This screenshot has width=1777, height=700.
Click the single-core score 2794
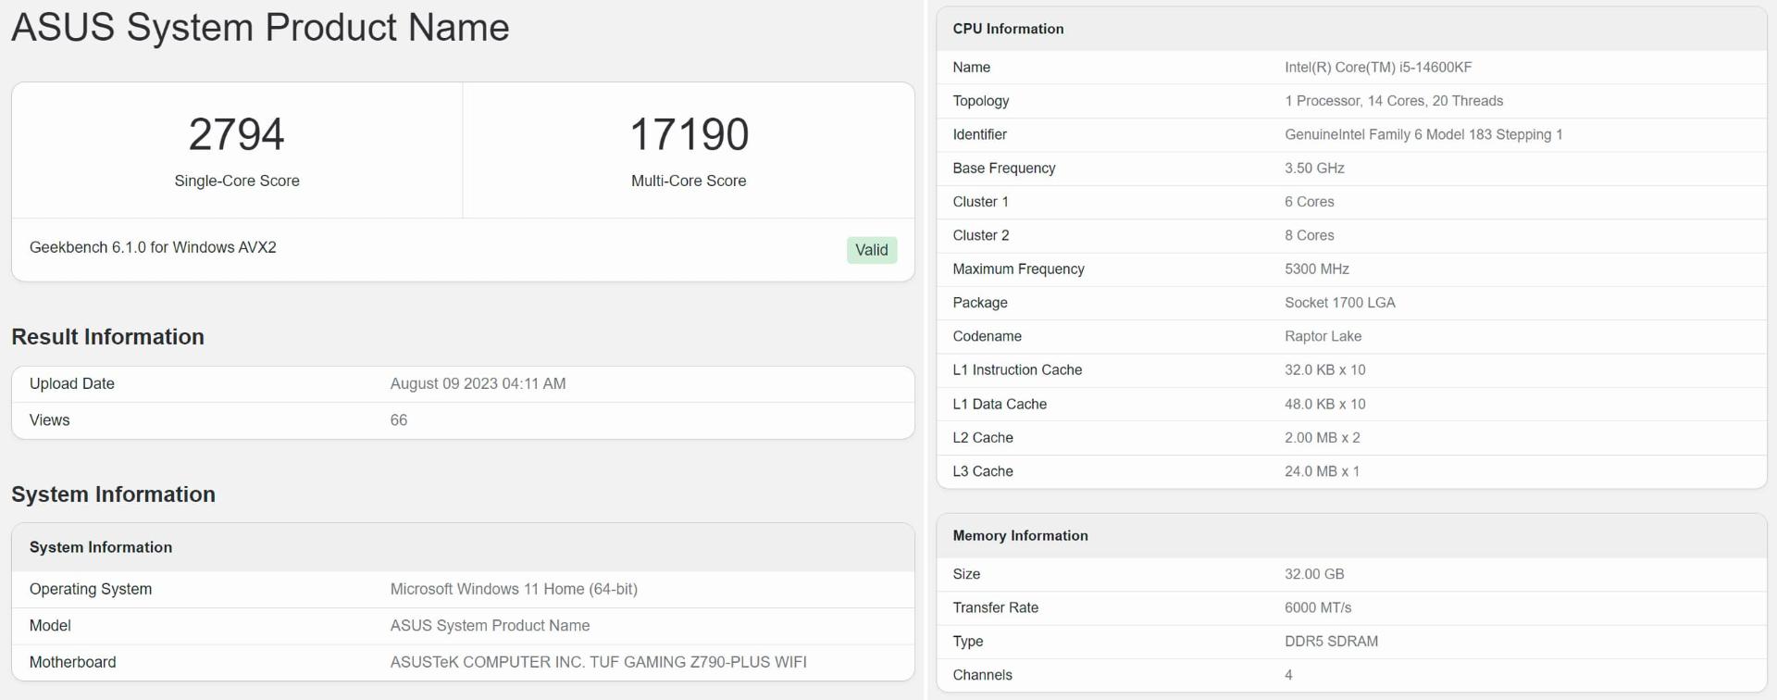coord(237,135)
